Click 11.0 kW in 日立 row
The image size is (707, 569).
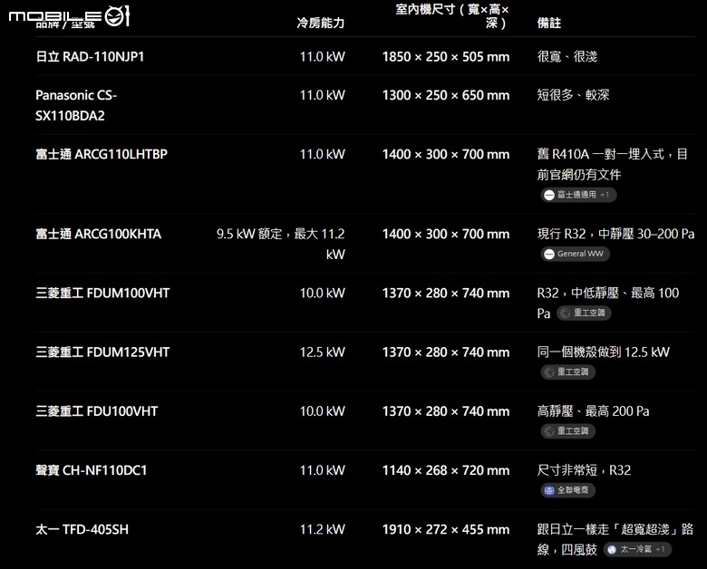[323, 56]
